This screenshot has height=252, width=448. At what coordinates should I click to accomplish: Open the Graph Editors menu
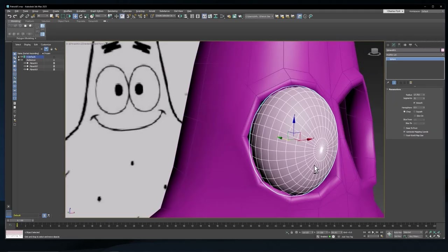(x=97, y=11)
